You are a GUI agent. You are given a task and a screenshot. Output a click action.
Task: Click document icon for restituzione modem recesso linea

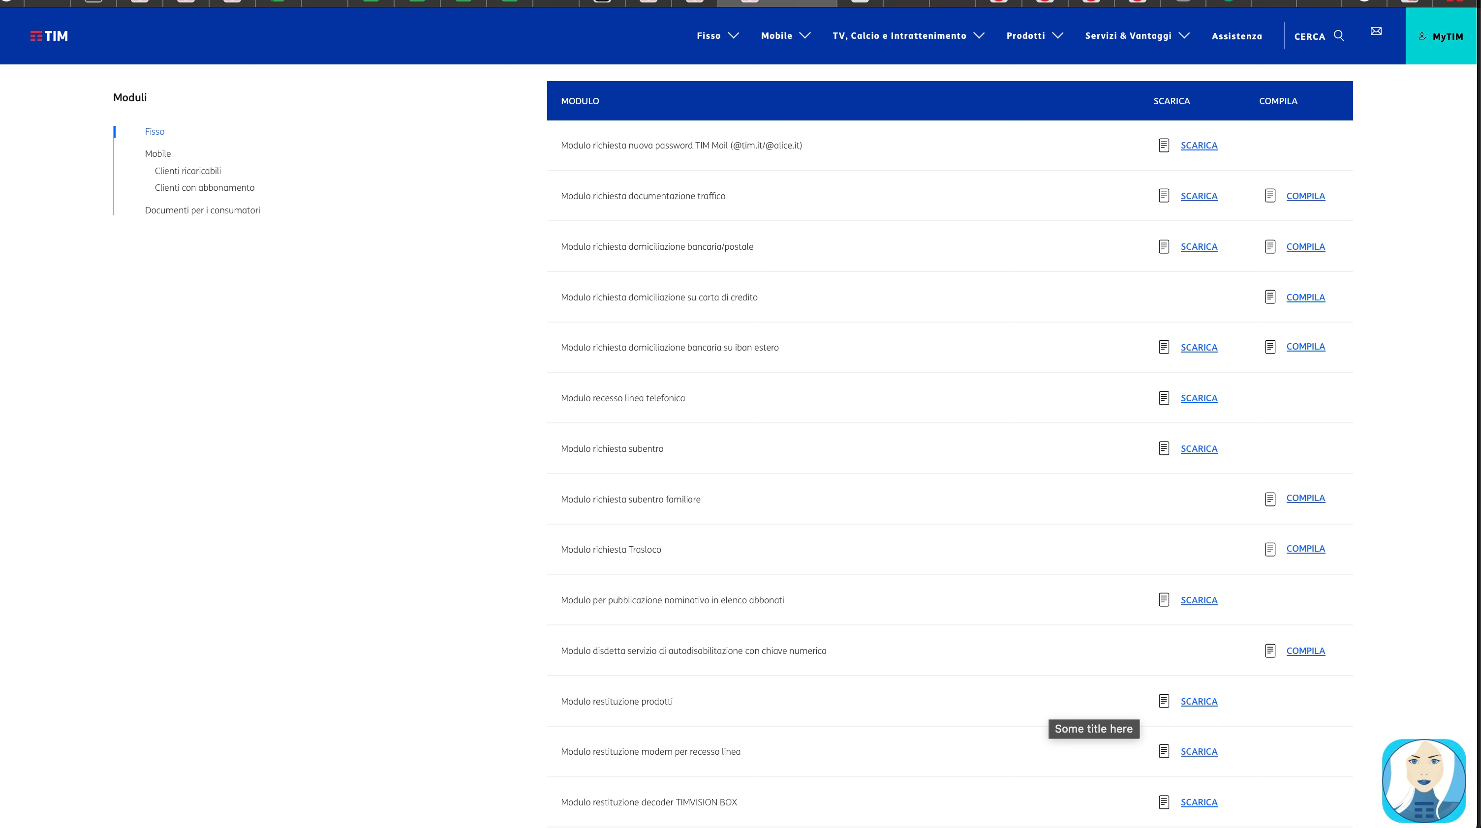pos(1164,752)
